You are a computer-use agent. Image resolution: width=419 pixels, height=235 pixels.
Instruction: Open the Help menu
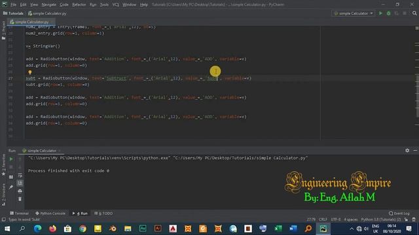[144, 5]
